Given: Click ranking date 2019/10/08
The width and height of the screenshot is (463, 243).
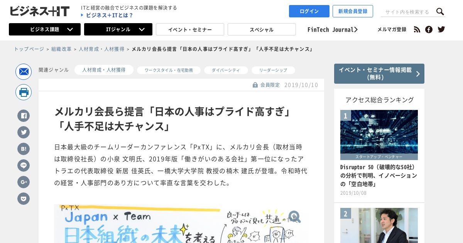Looking at the screenshot, I should (x=353, y=193).
